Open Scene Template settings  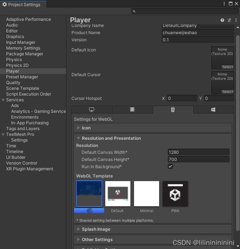click(23, 88)
